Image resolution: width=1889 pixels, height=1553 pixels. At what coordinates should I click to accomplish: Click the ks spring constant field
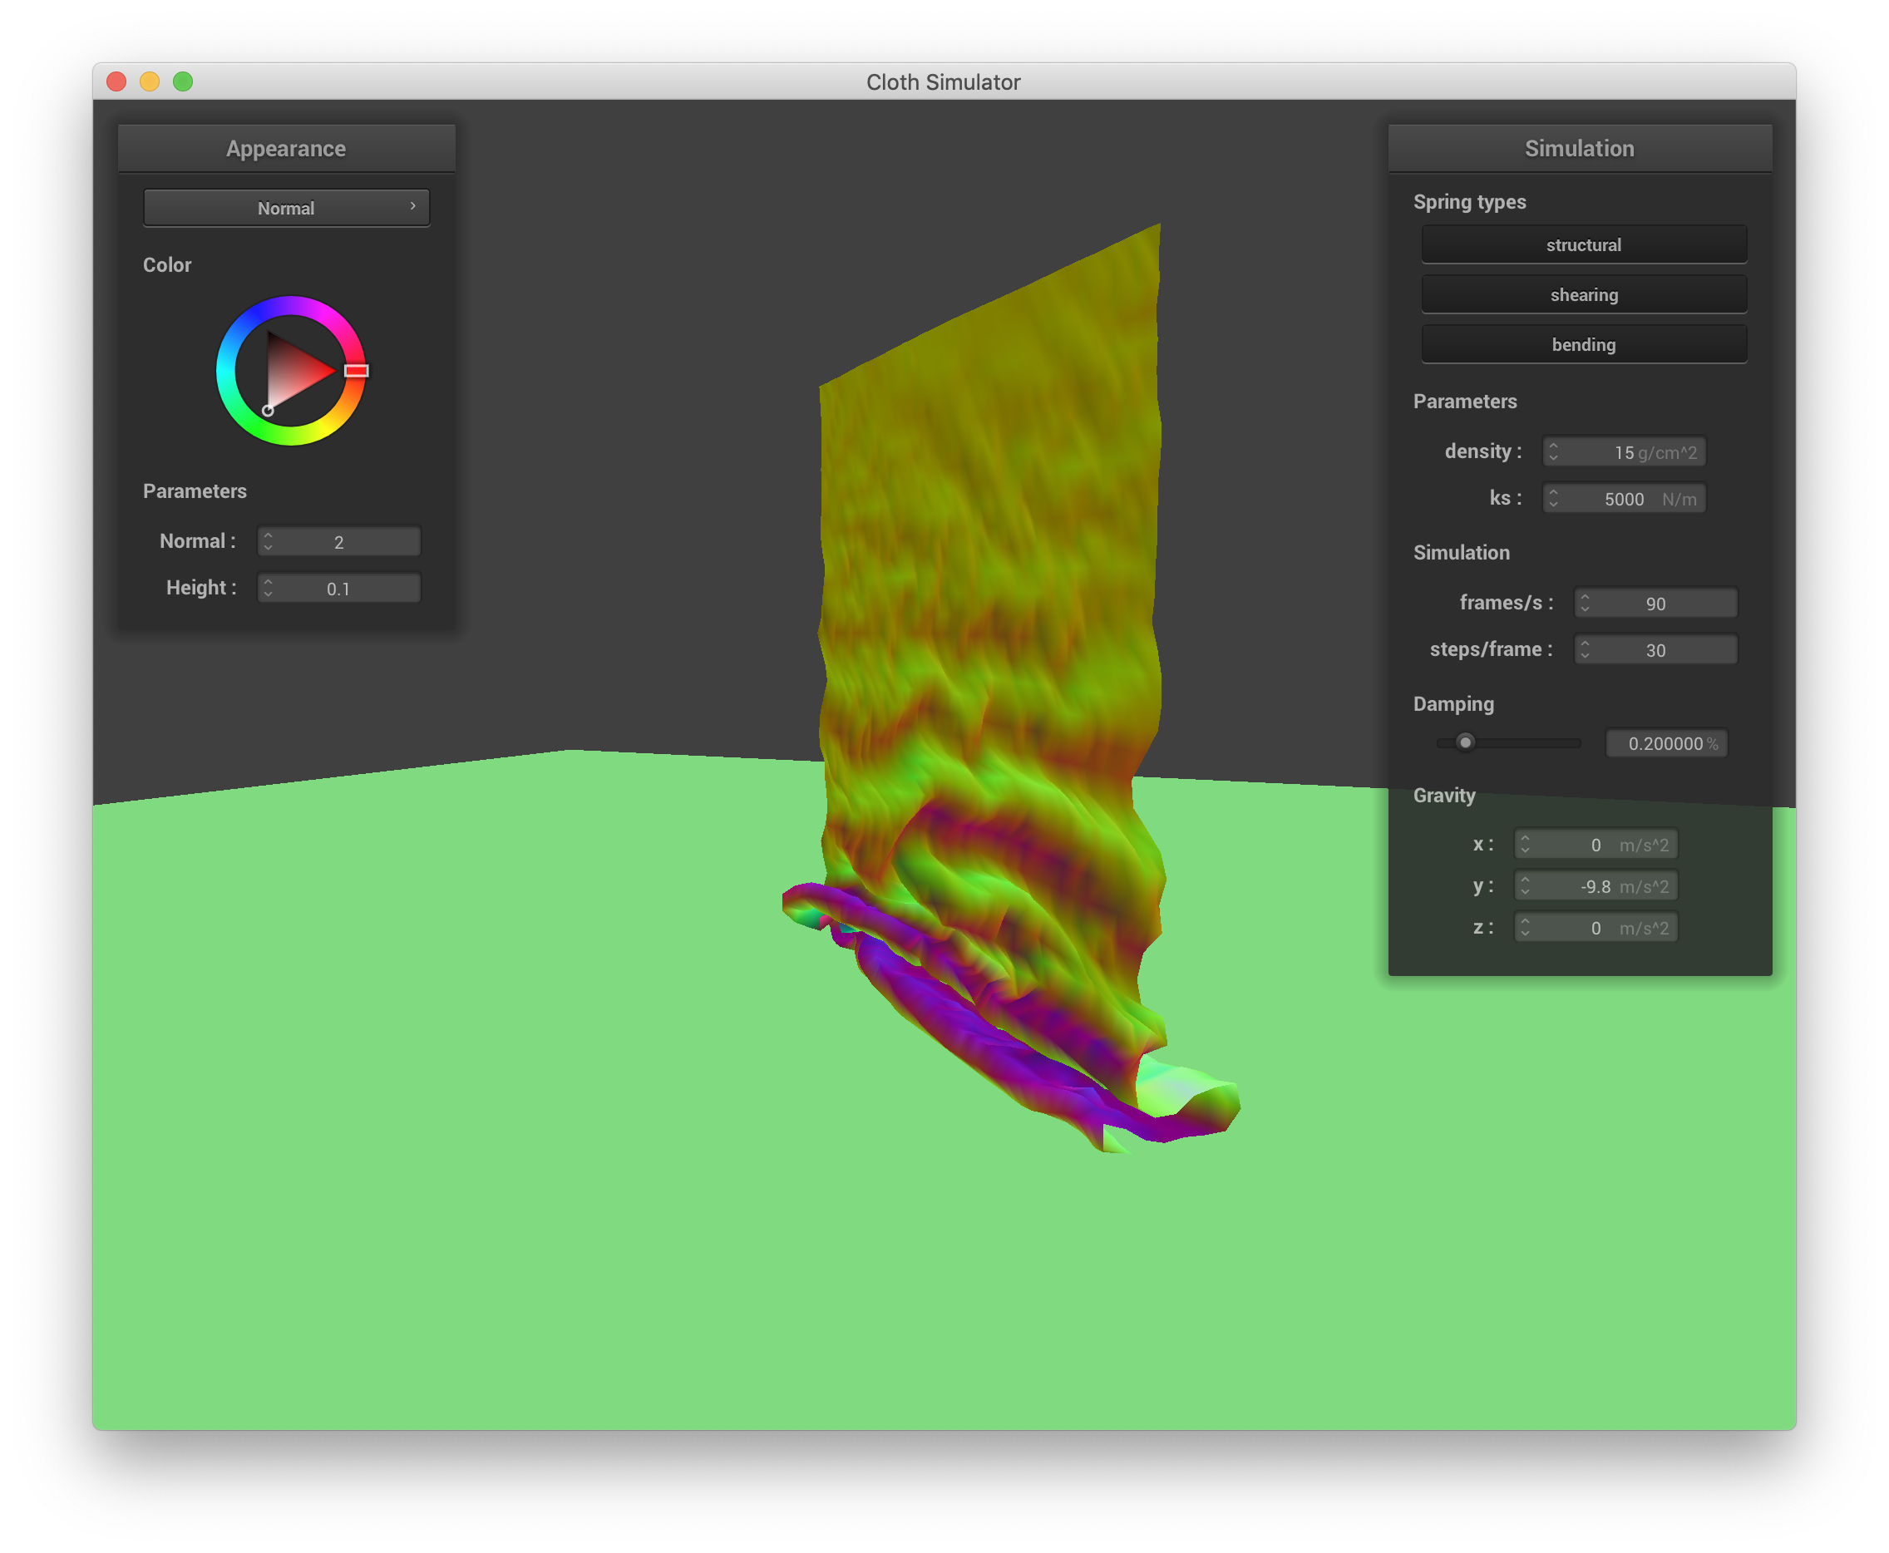1623,498
